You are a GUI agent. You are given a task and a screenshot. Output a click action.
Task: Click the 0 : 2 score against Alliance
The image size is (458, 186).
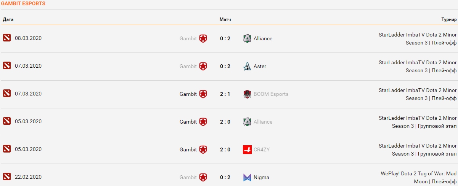point(225,38)
